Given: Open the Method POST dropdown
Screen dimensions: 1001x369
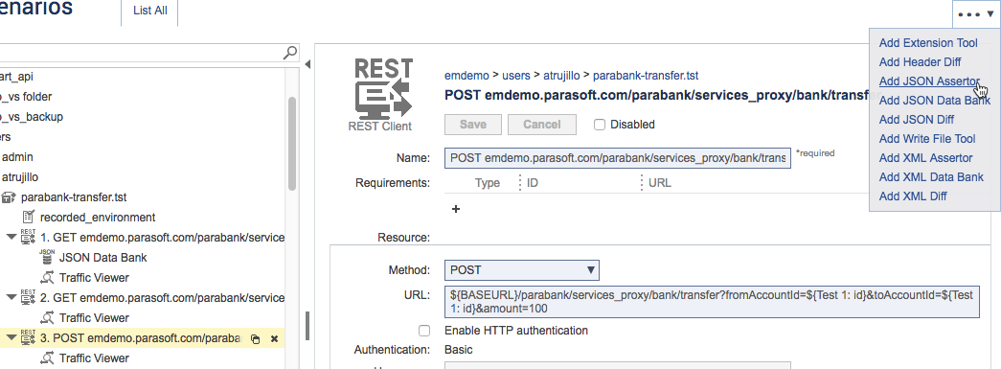Looking at the screenshot, I should (x=521, y=270).
